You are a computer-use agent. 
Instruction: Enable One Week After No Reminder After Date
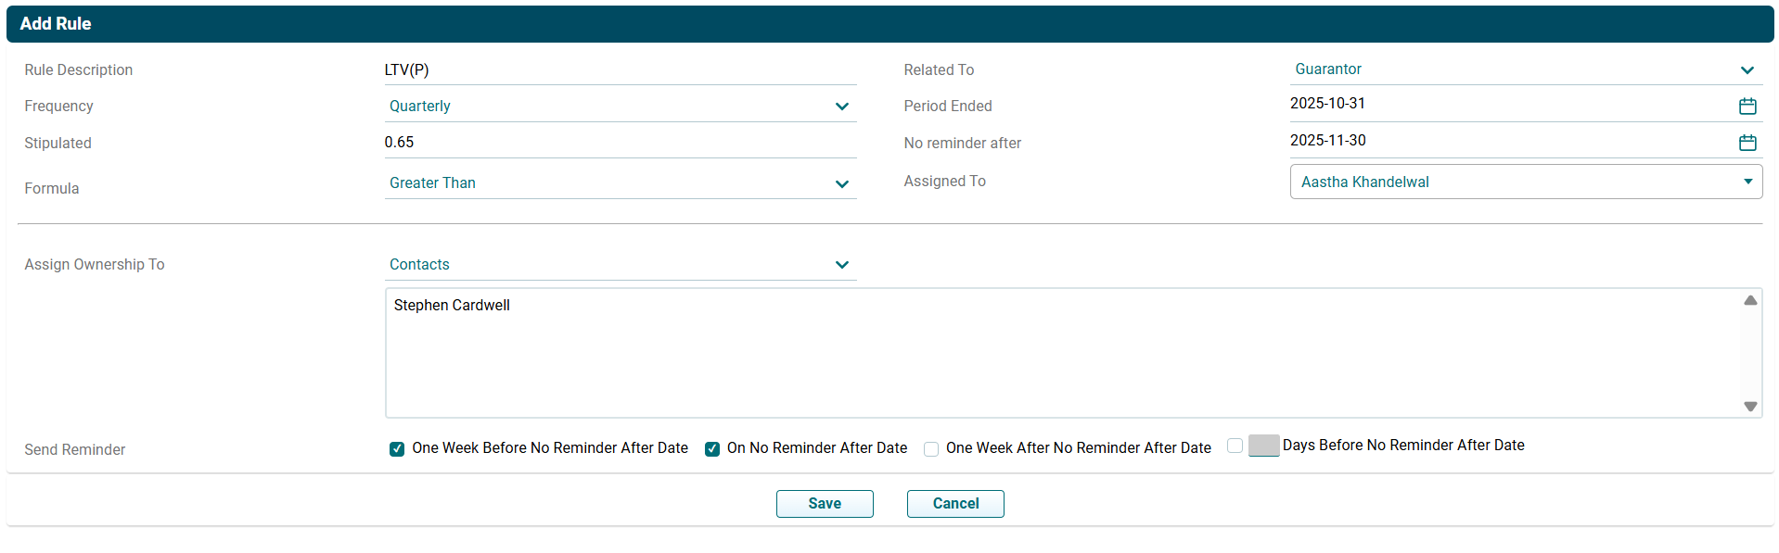(x=931, y=449)
